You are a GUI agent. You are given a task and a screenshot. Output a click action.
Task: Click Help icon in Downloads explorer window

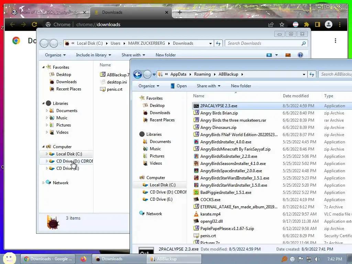click(300, 55)
